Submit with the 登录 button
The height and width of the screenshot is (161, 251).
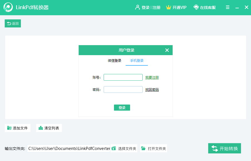(x=122, y=108)
